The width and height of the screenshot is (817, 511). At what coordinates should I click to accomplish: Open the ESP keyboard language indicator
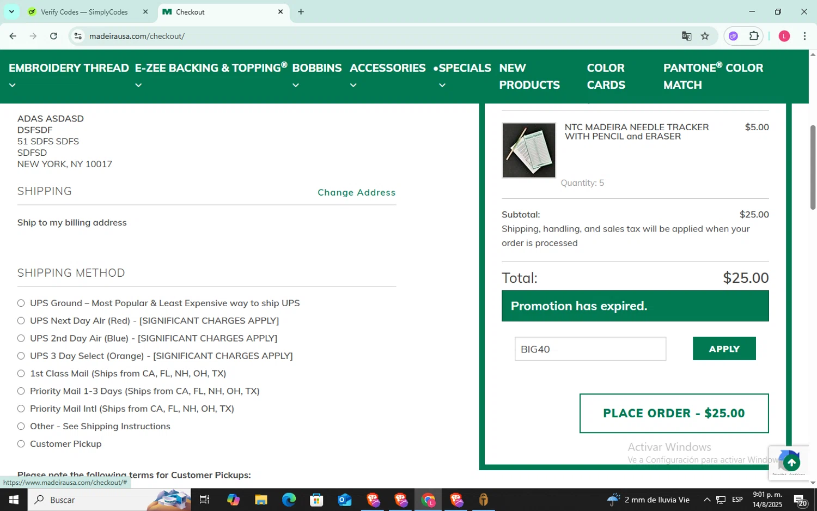[x=737, y=500]
